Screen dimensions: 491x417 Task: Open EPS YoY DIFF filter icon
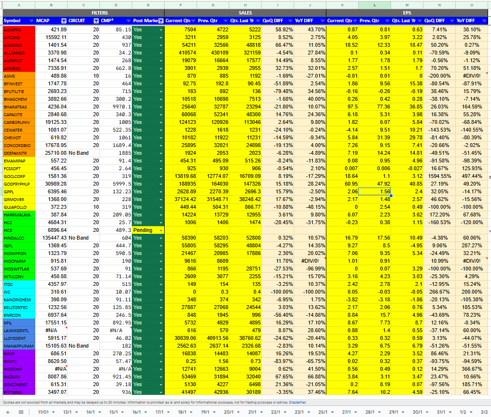(x=484, y=21)
